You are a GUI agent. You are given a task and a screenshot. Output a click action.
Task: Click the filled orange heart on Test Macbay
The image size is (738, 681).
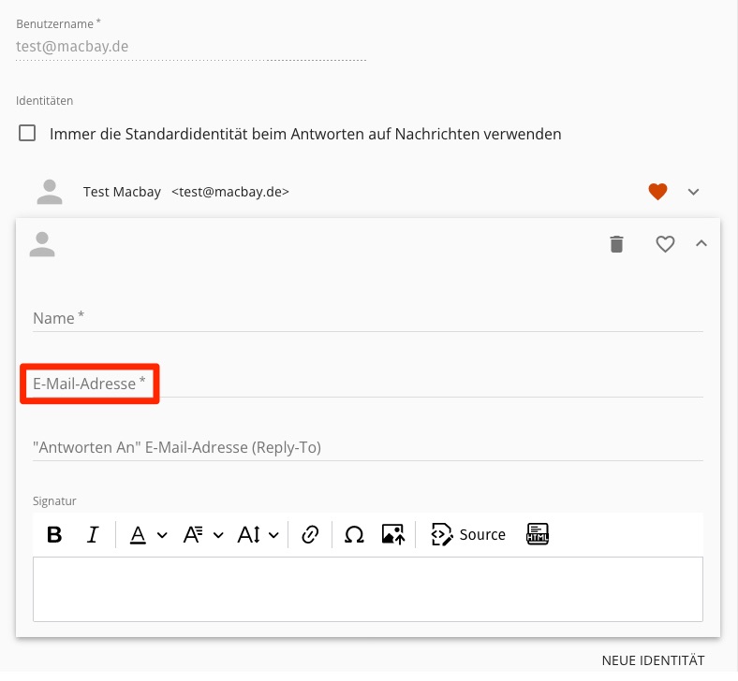click(658, 192)
